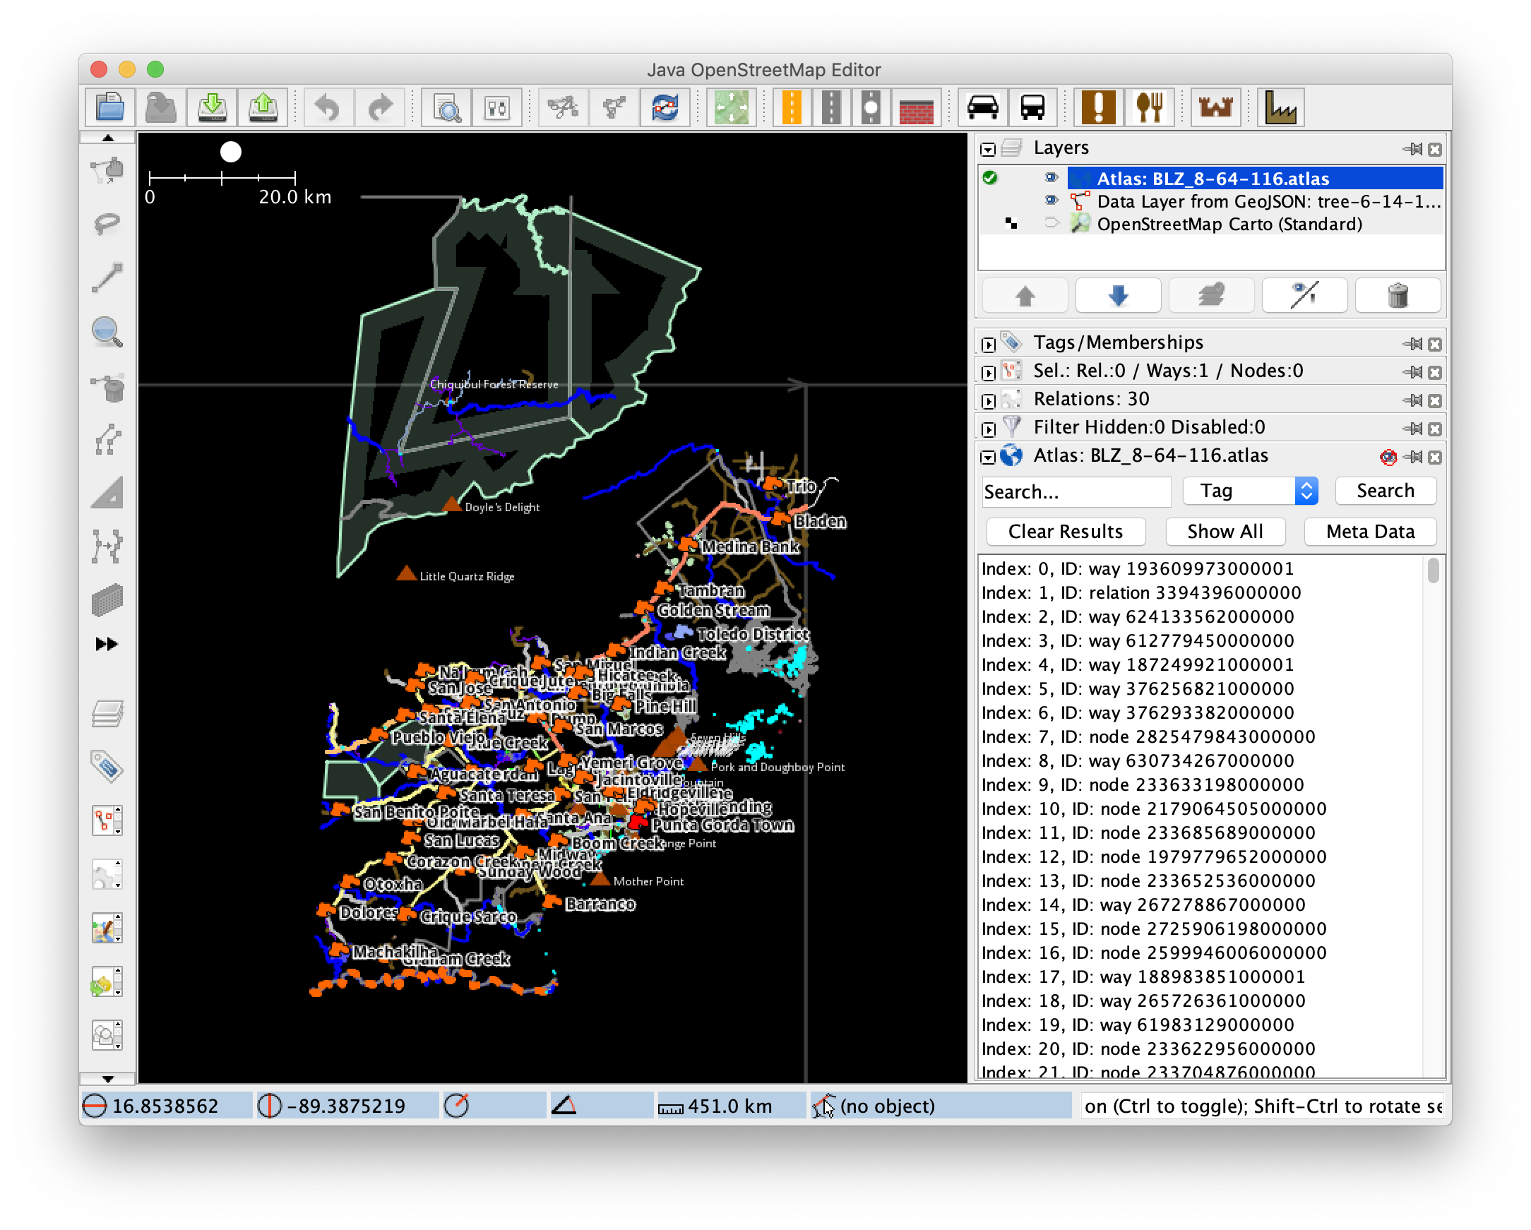Open Preferences from the toolbar

[x=497, y=108]
